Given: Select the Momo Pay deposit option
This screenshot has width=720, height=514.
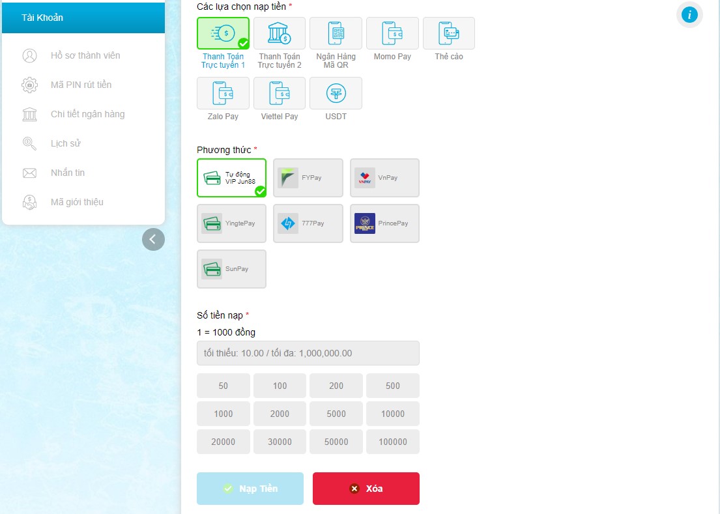Looking at the screenshot, I should [392, 33].
